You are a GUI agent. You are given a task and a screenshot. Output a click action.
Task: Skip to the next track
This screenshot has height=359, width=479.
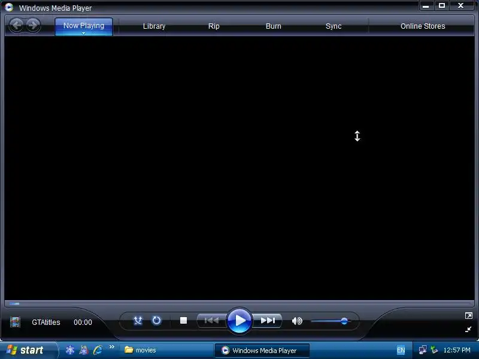click(268, 321)
